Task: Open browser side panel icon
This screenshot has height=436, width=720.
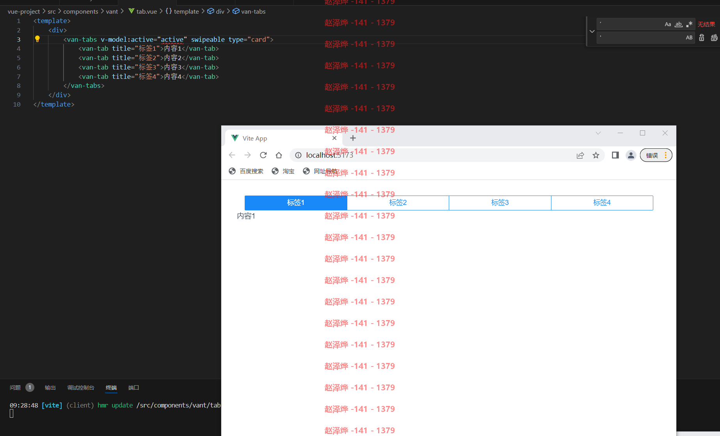Action: coord(615,155)
